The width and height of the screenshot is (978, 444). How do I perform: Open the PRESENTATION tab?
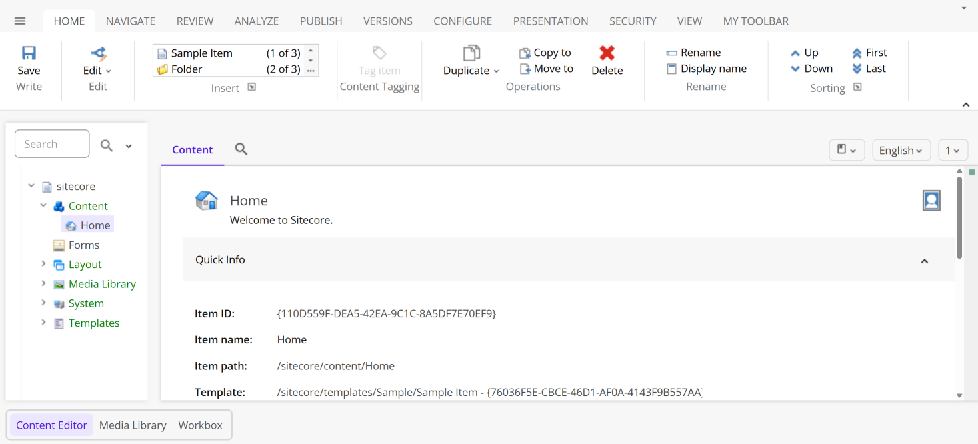(551, 21)
